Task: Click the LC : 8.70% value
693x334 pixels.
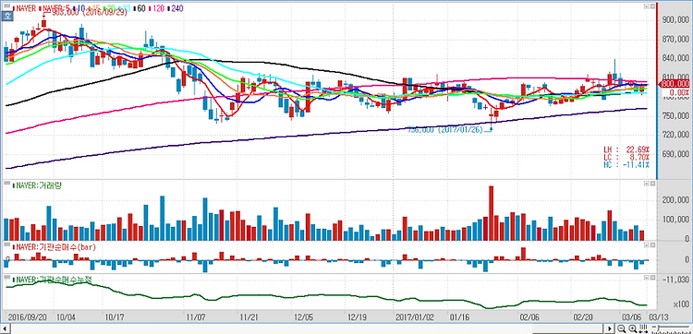Action: pos(626,157)
